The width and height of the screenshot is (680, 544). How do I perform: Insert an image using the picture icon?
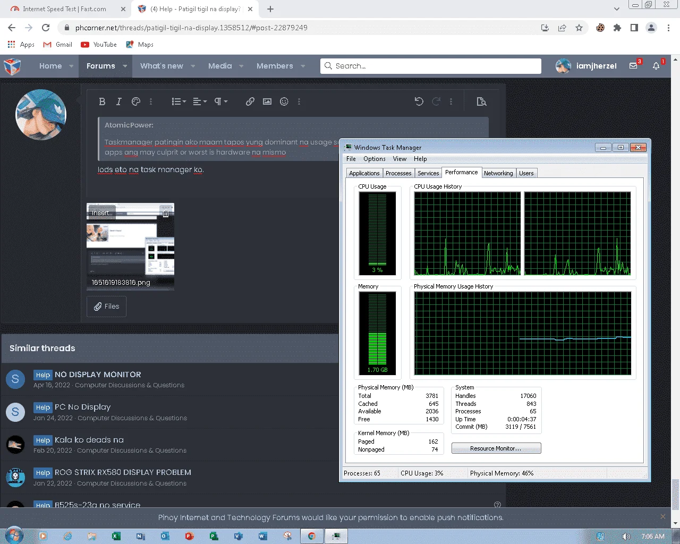[x=267, y=101]
